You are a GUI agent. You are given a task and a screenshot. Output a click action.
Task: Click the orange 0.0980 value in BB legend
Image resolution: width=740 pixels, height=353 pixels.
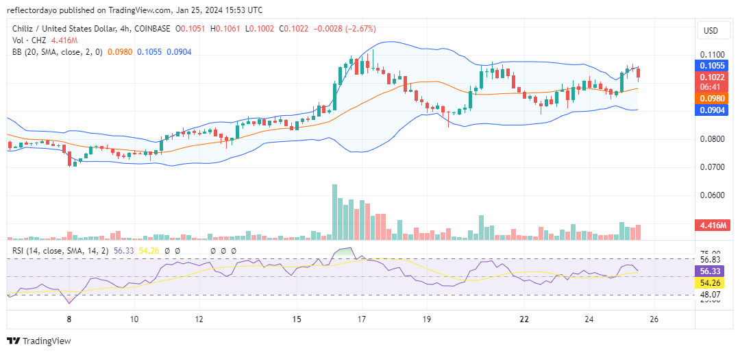click(120, 52)
